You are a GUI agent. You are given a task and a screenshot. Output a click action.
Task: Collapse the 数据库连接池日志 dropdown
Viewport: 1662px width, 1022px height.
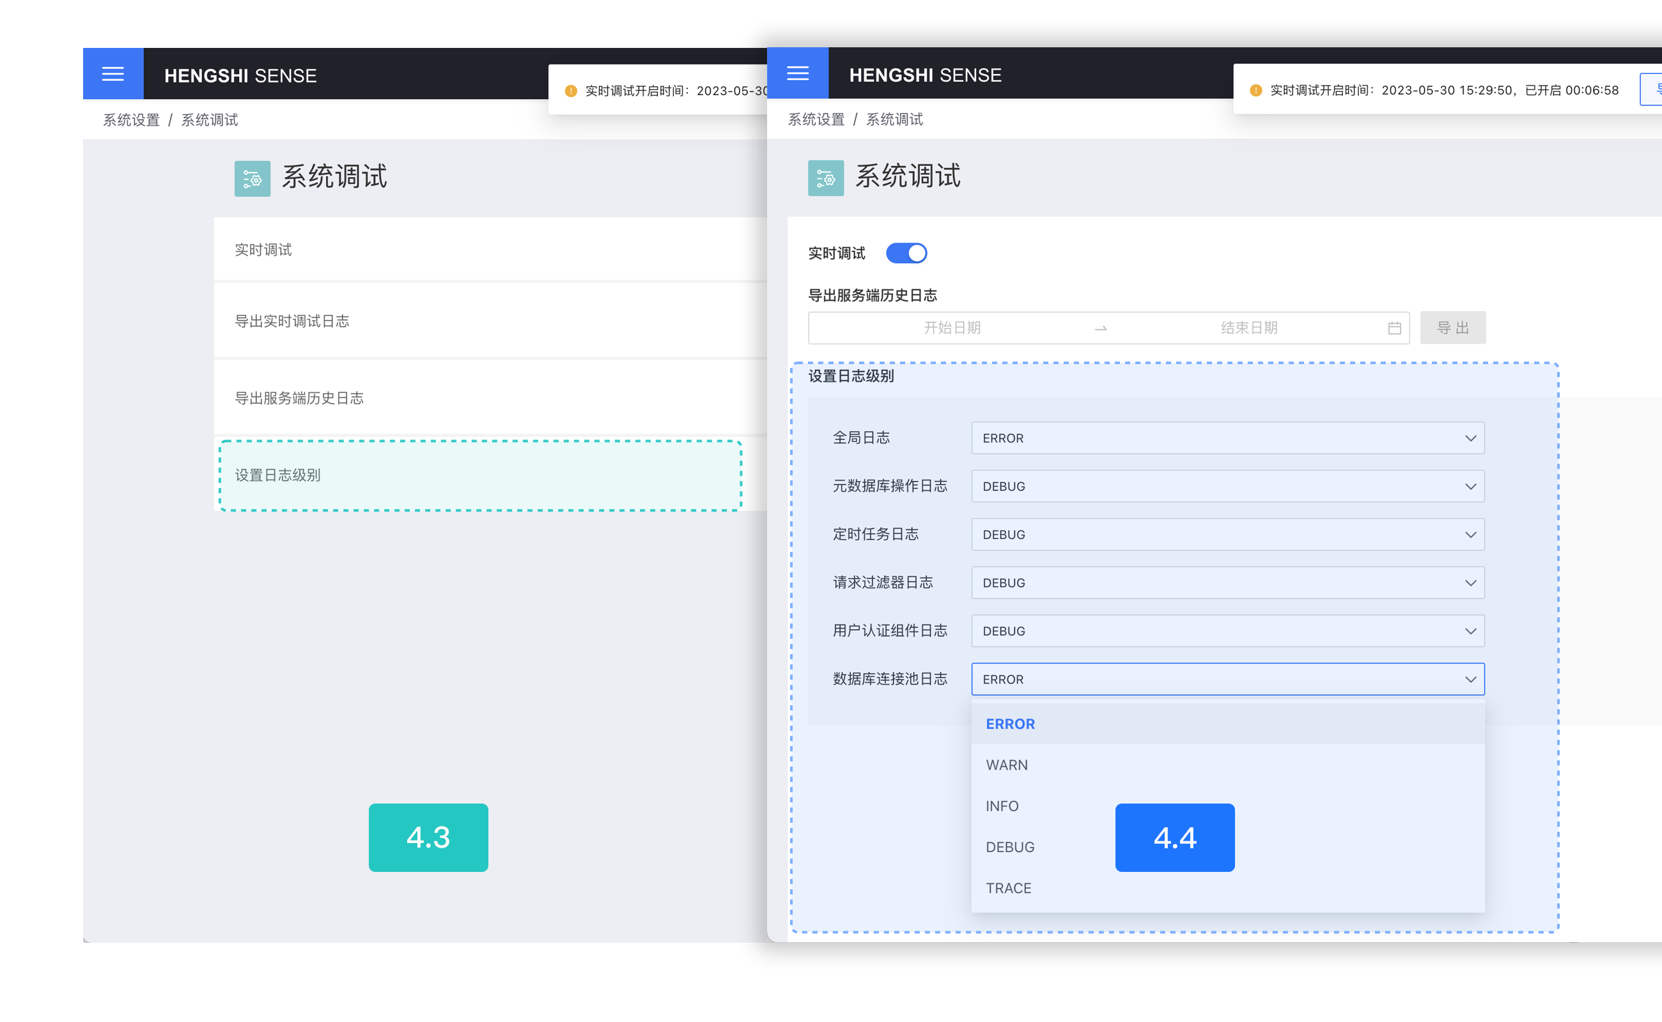coord(1228,679)
